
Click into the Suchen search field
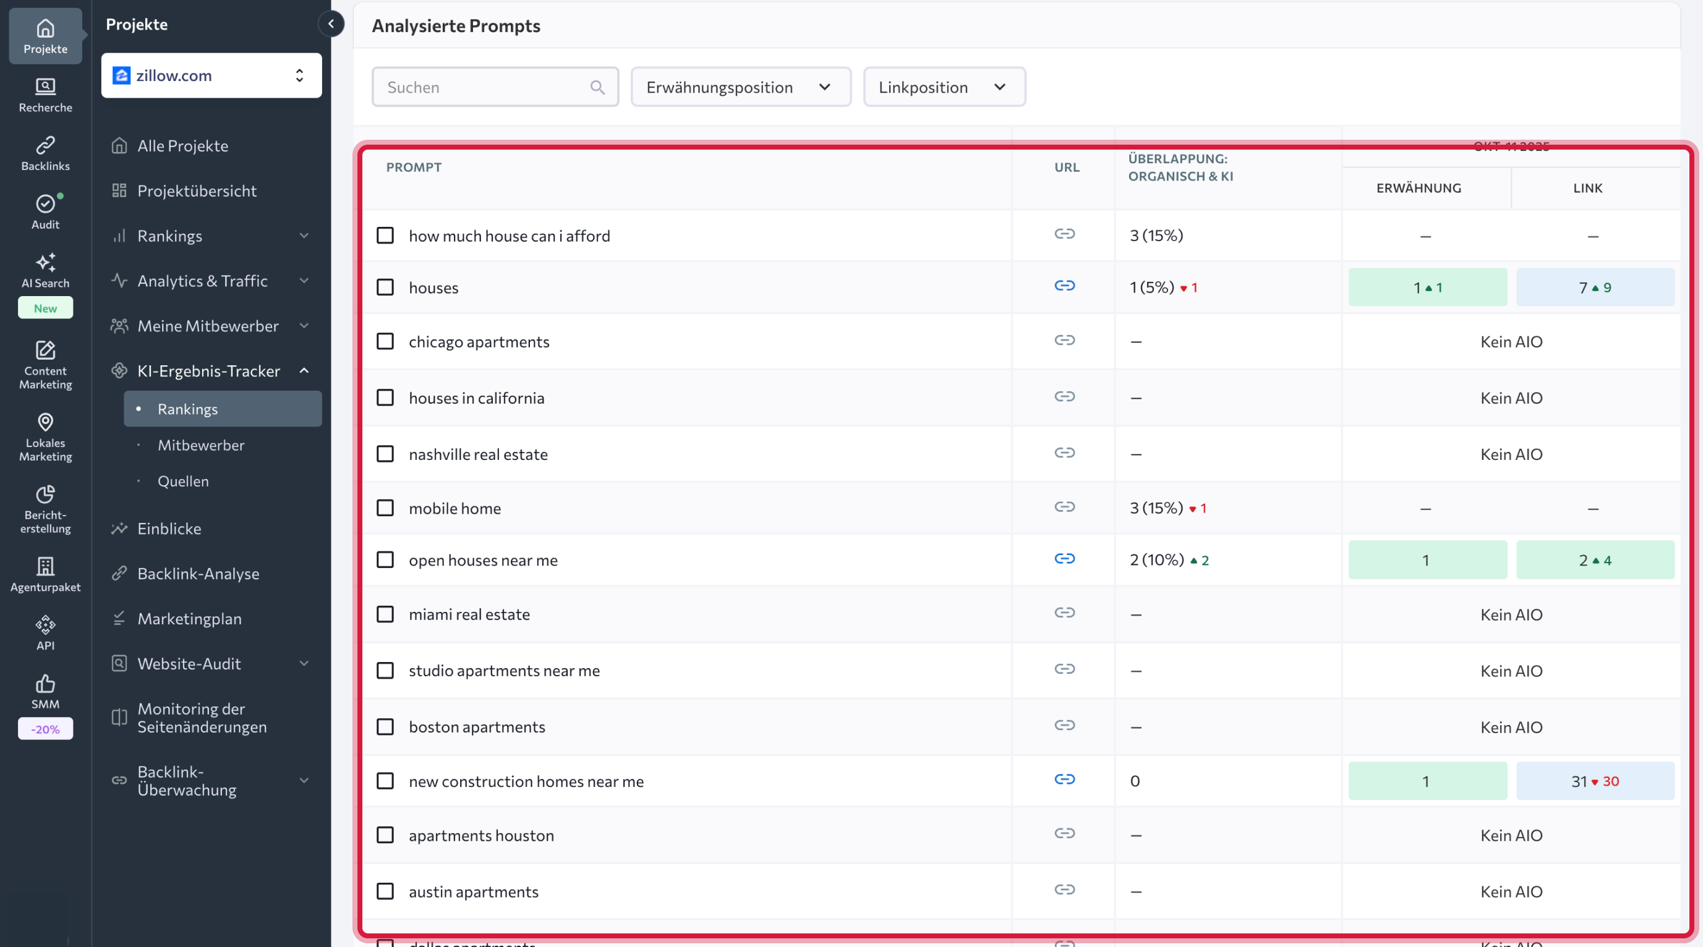[486, 87]
